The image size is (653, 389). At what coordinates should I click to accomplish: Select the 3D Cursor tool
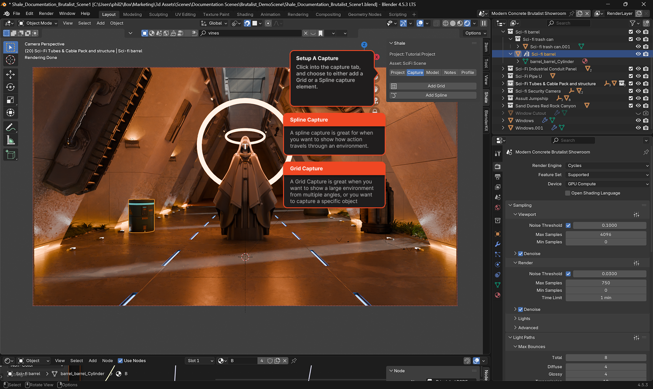[x=10, y=60]
